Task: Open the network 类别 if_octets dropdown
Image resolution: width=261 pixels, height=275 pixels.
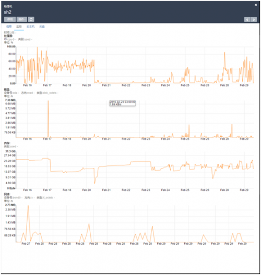Action: (x=45, y=198)
